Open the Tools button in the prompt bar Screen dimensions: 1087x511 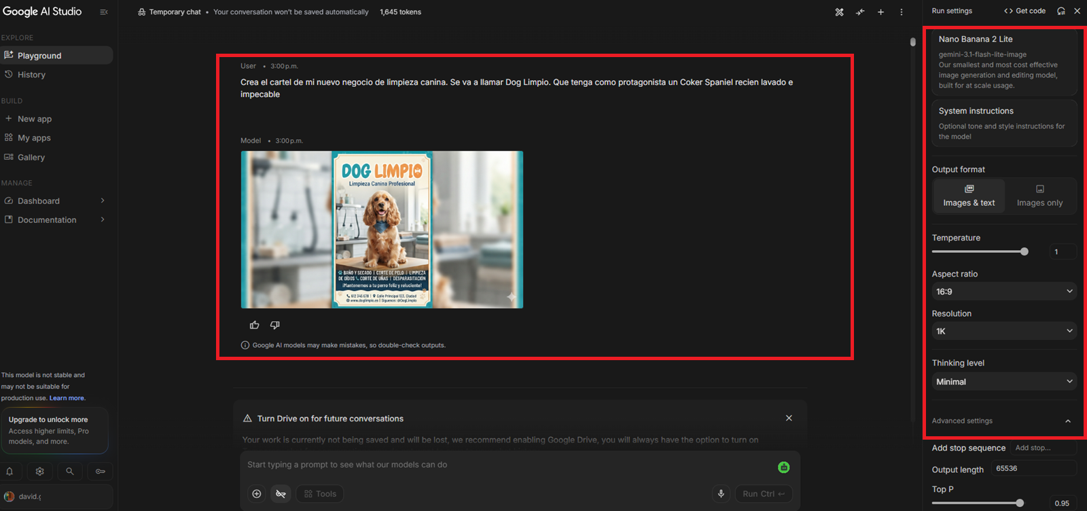tap(320, 494)
